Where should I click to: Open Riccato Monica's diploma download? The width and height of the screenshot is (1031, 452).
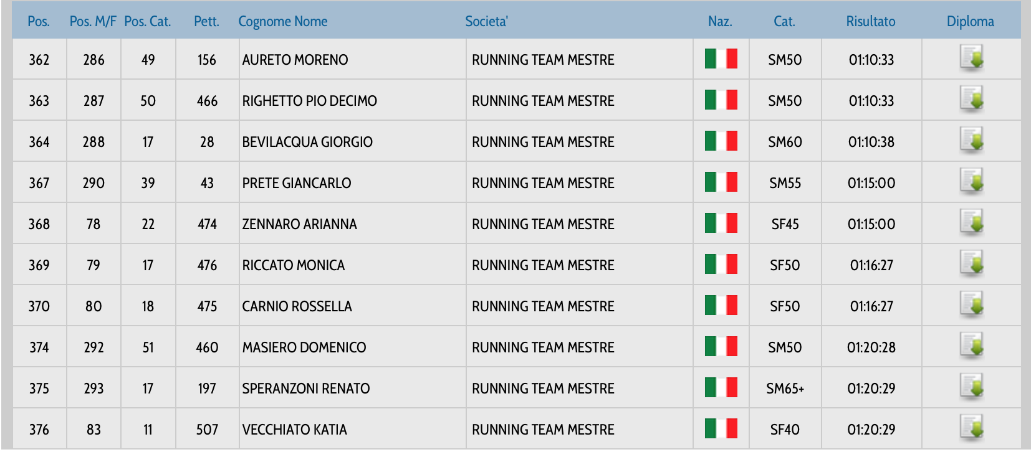971,263
